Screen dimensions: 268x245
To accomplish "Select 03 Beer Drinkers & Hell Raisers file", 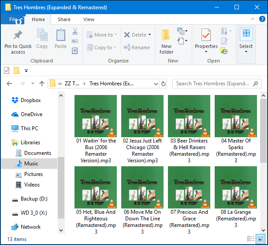I will (189, 129).
